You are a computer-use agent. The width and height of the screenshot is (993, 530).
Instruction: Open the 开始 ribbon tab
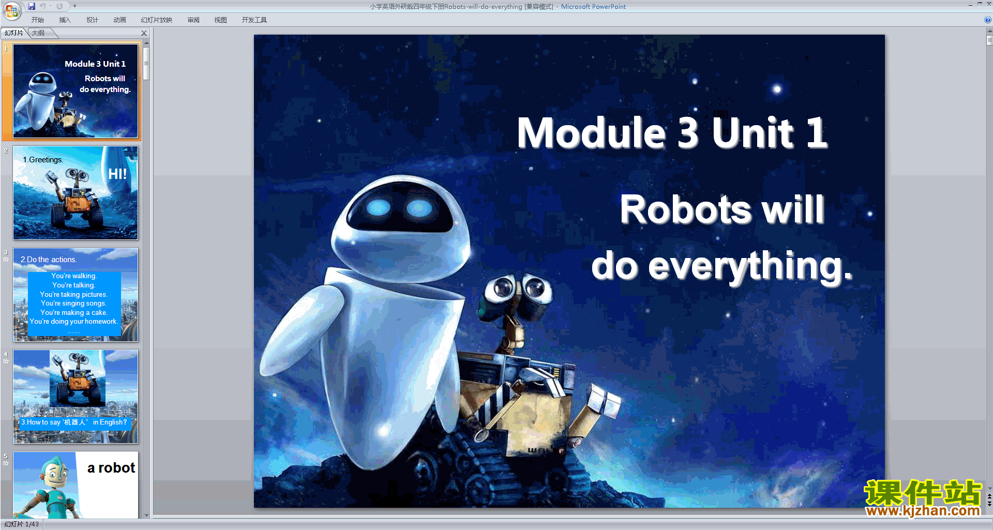pyautogui.click(x=38, y=20)
